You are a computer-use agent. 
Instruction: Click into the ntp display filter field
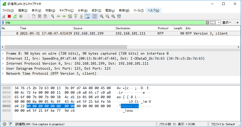point(105,23)
